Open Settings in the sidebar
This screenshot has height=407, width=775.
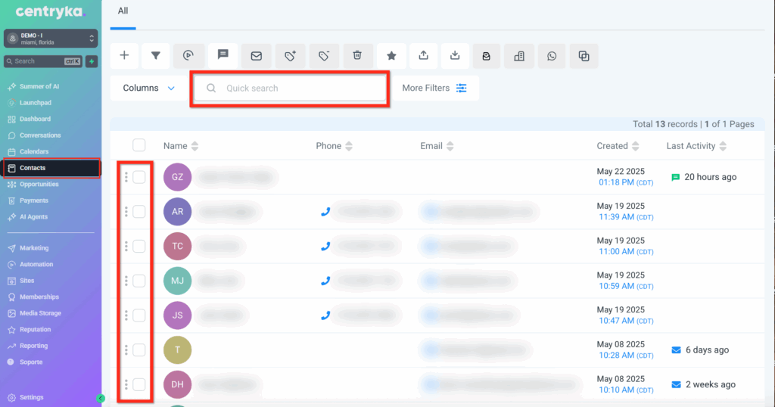pos(31,397)
